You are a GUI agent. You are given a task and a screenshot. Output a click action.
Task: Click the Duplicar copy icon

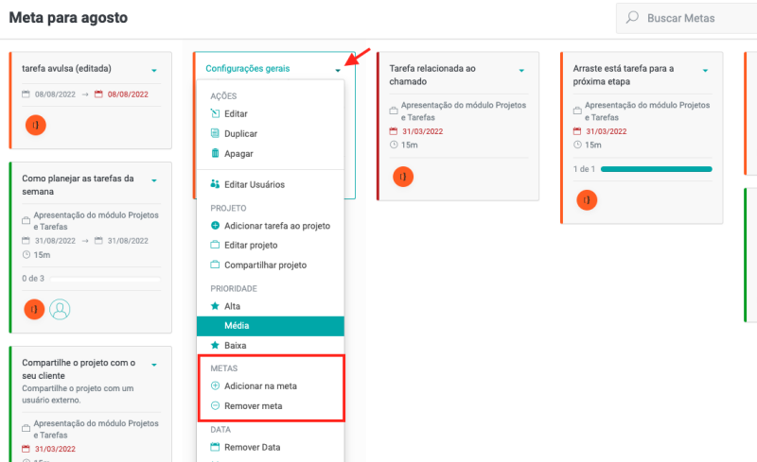[x=216, y=133]
